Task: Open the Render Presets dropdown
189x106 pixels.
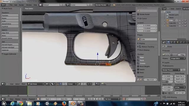Action: 171,70
